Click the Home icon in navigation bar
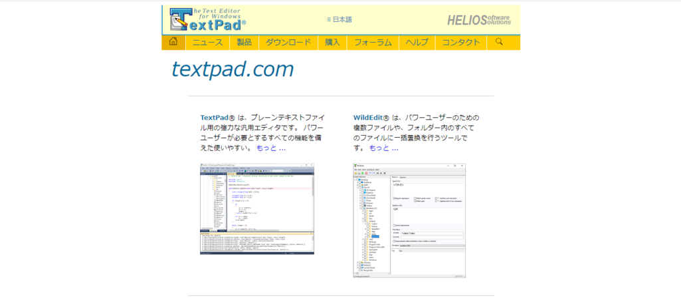The height and width of the screenshot is (300, 681). (x=173, y=42)
